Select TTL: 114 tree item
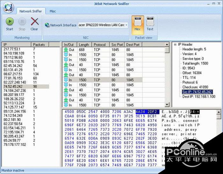This screenshot has height=174, width=223. tap(189, 78)
